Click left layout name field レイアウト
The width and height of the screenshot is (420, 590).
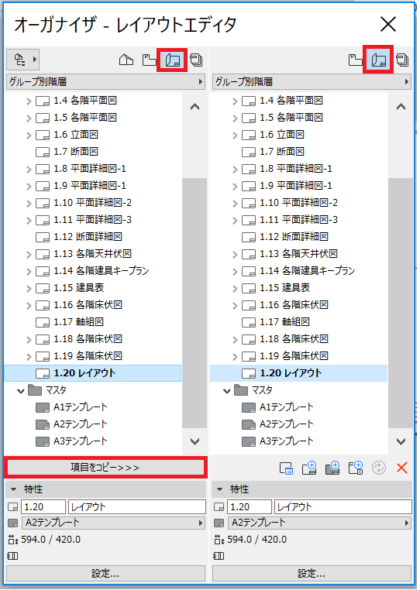[x=136, y=507]
